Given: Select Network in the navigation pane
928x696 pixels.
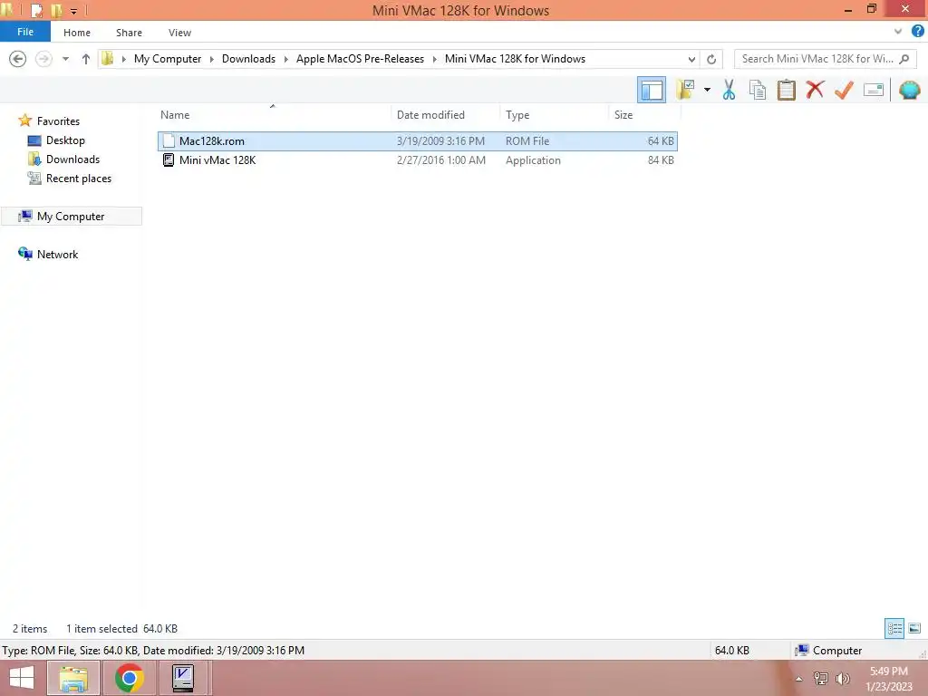Looking at the screenshot, I should pos(57,255).
